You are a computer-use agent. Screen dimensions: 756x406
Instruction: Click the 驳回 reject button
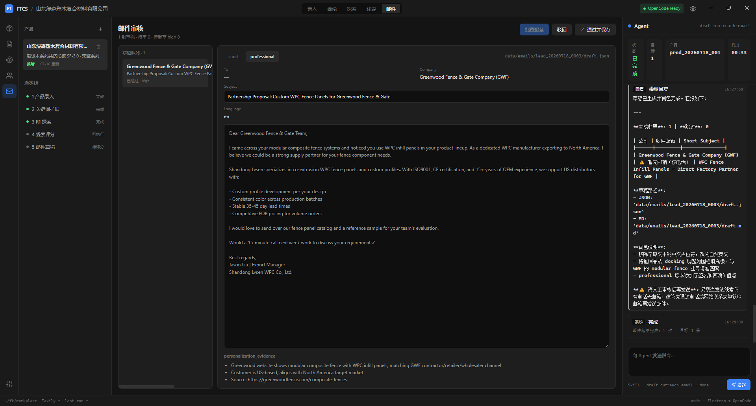[562, 30]
